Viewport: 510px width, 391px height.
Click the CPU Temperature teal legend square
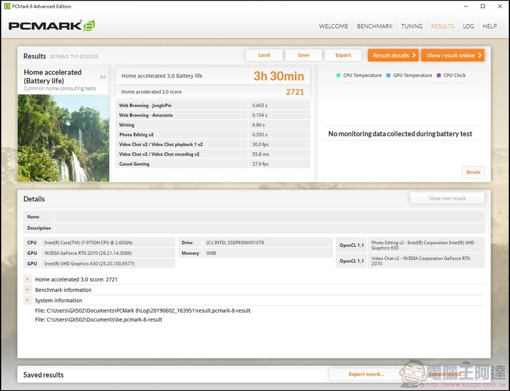pyautogui.click(x=339, y=75)
